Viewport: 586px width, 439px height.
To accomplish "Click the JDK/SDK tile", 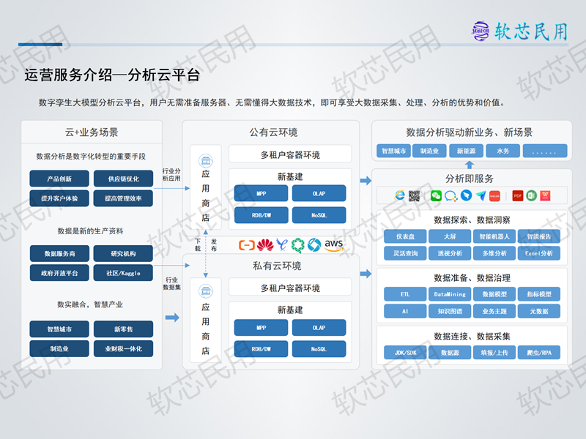I will click(x=405, y=353).
